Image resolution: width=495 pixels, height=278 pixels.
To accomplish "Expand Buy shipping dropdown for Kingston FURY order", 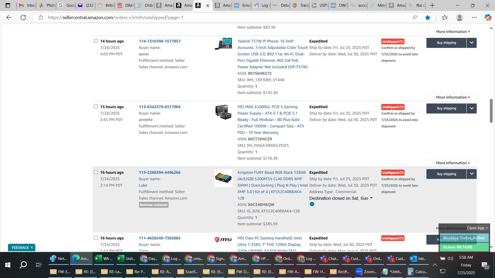I will (x=472, y=174).
